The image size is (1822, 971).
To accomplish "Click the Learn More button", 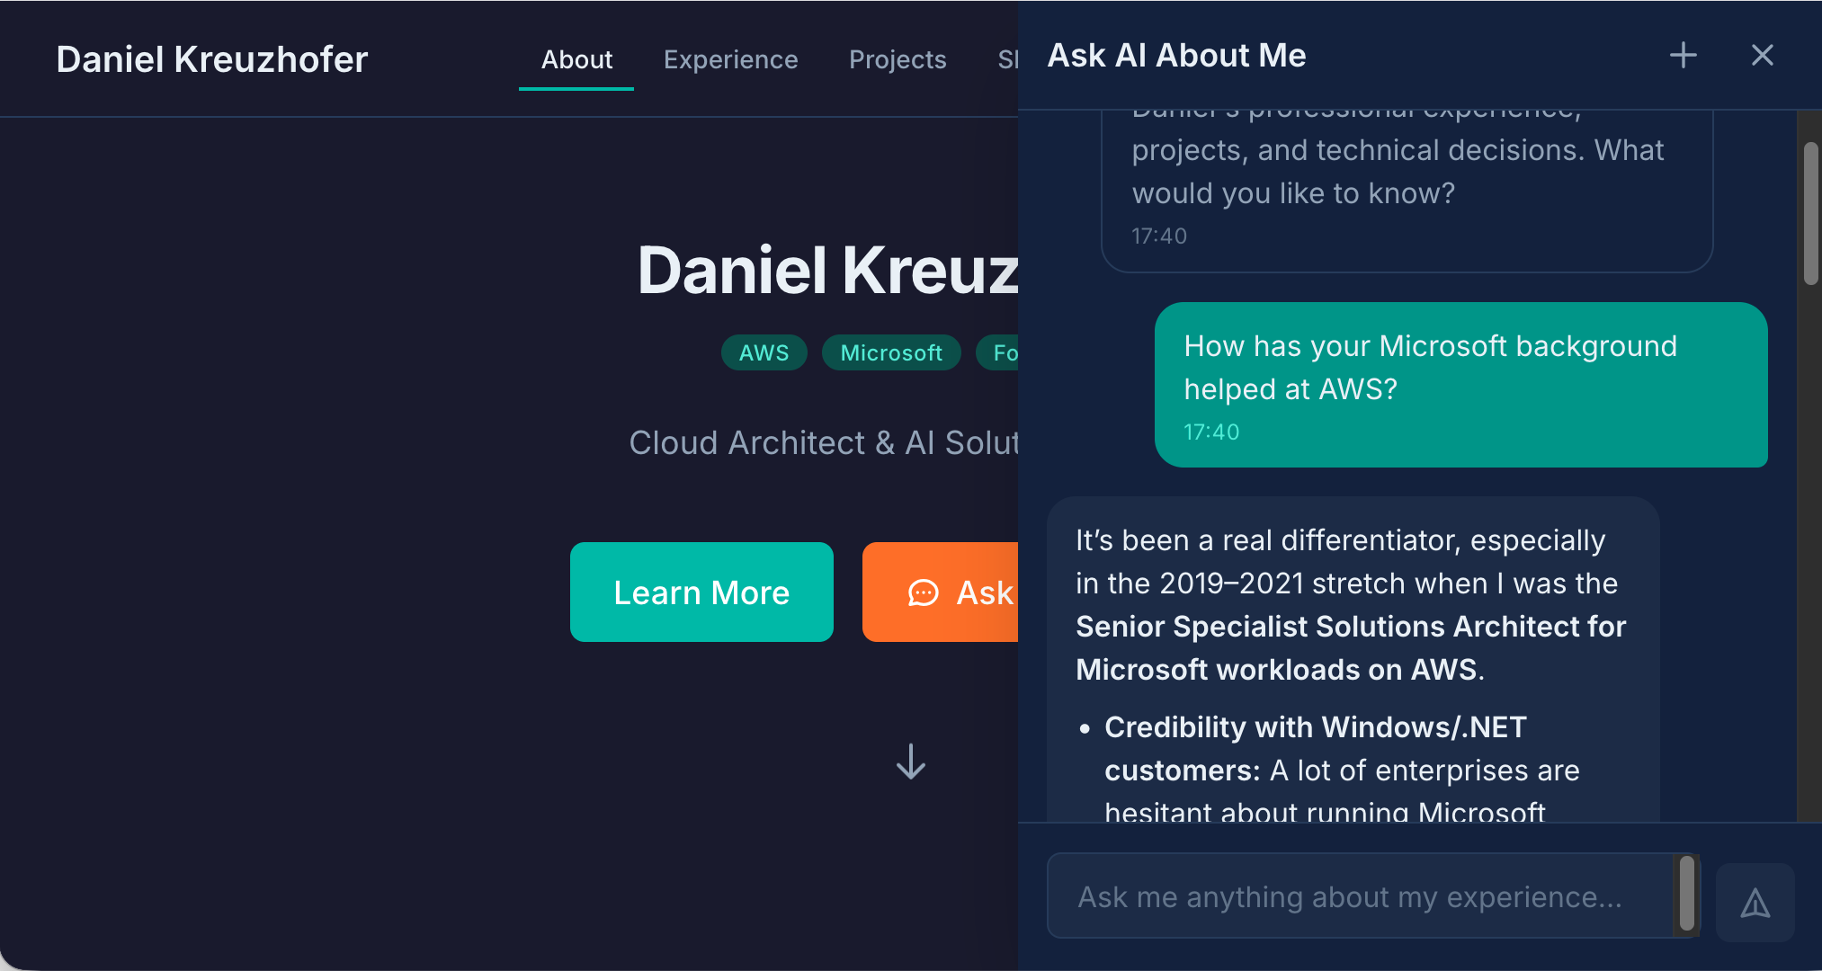I will [x=701, y=592].
